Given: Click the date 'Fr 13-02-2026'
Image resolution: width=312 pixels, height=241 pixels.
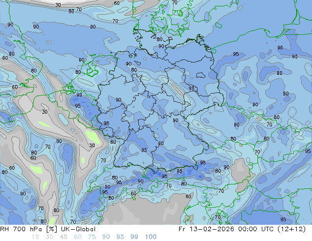Looking at the screenshot, I should point(206,229).
